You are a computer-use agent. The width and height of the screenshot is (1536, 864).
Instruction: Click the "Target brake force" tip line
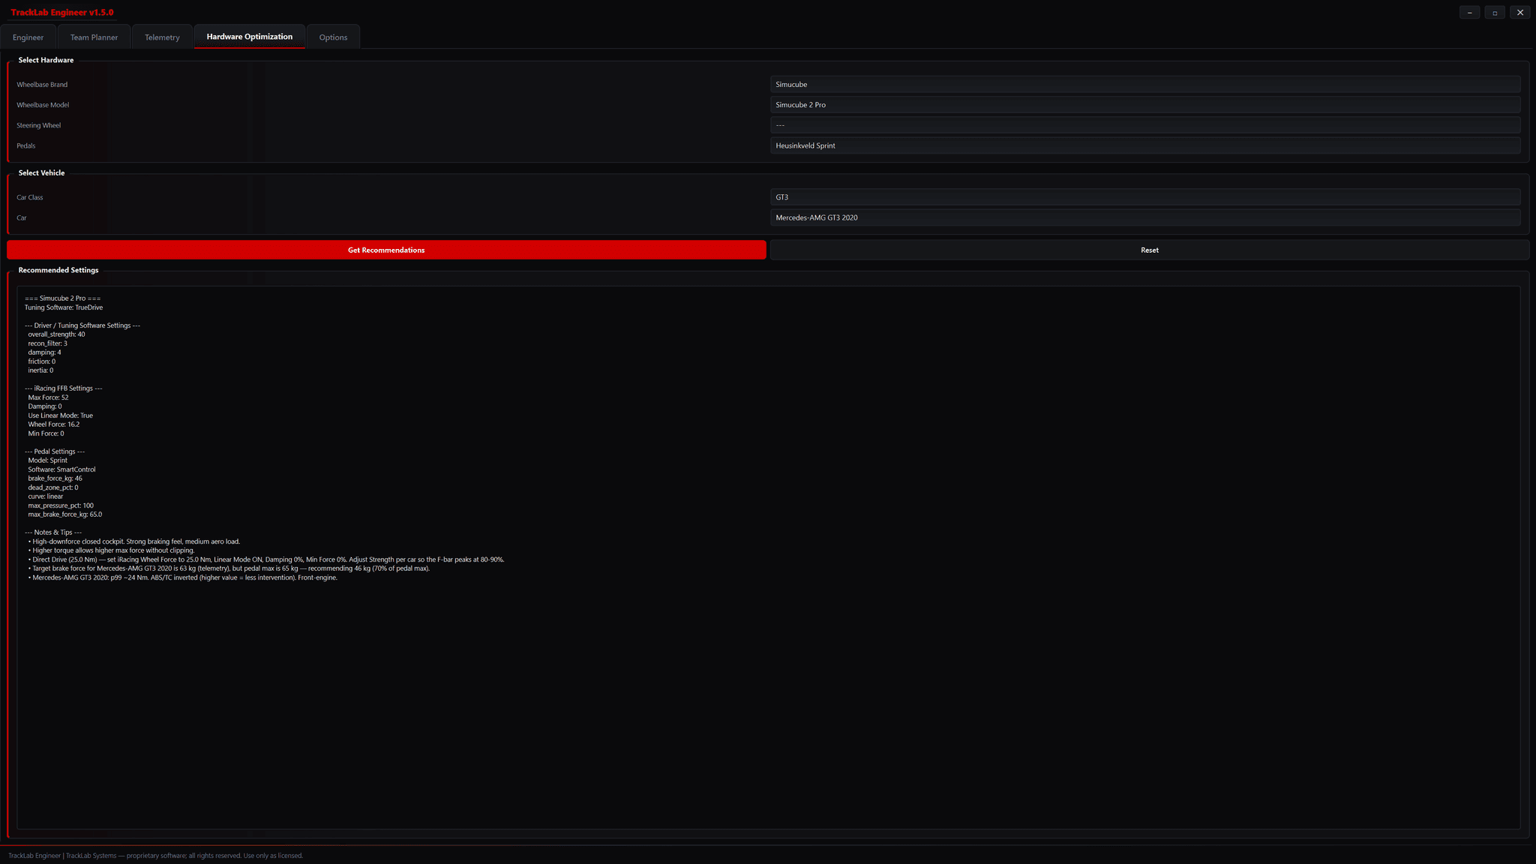click(229, 568)
